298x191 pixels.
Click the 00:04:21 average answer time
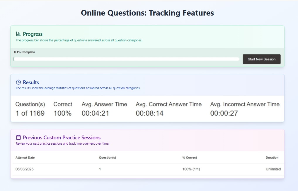pos(96,113)
